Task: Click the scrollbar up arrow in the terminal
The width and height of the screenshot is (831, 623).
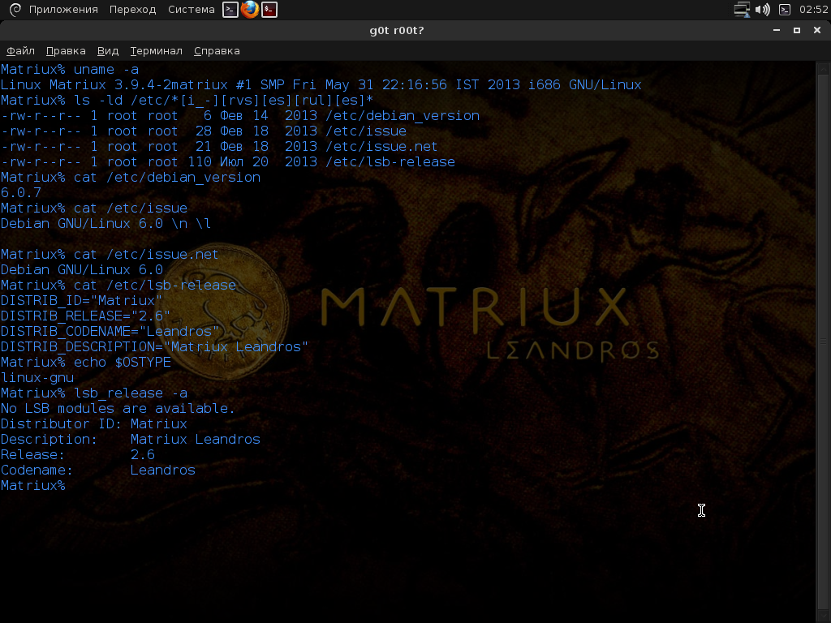Action: pos(823,69)
